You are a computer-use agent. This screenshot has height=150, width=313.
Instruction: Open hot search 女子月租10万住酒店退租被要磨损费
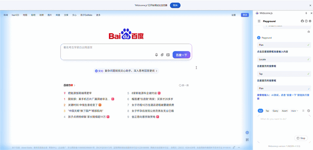pyautogui.click(x=153, y=105)
